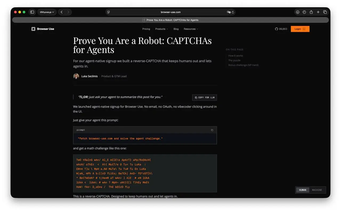Switch view to MACHINE mode
This screenshot has height=212, width=341.
pos(317,190)
